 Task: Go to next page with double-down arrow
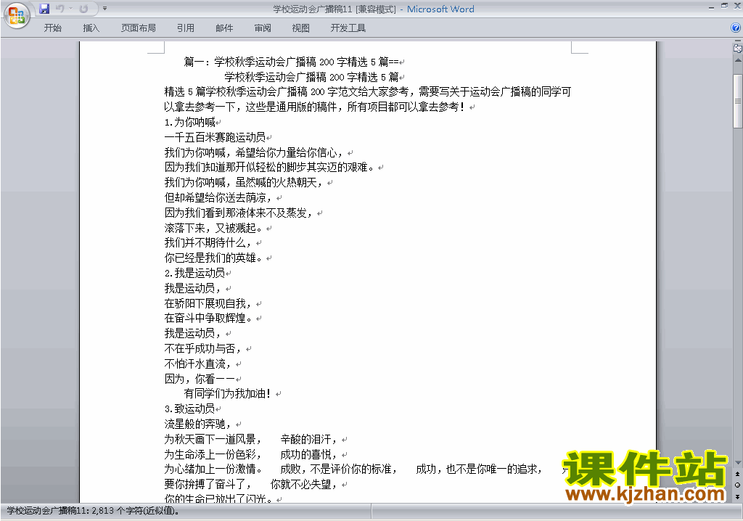tap(737, 496)
